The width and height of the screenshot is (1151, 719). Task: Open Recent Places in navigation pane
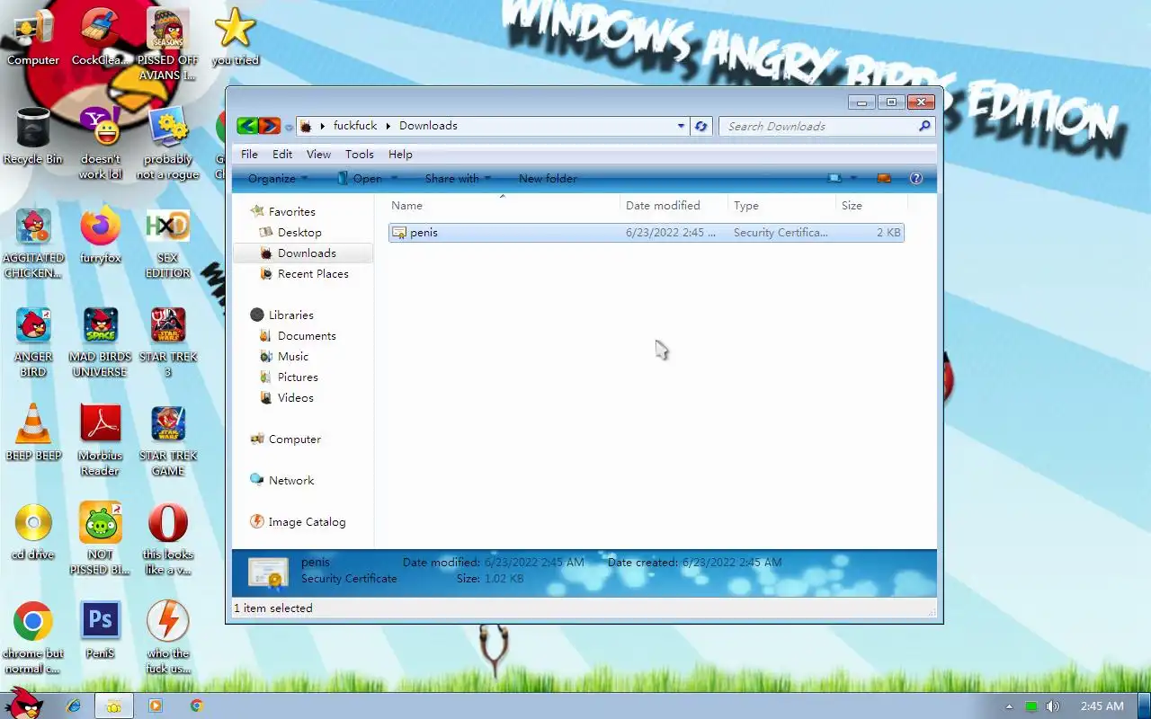[304, 273]
